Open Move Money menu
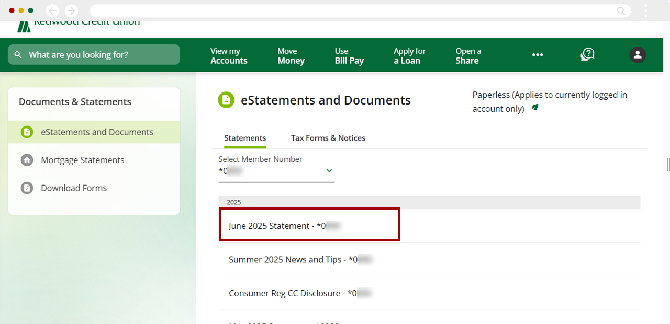Screen dimensions: 670x324 point(291,56)
